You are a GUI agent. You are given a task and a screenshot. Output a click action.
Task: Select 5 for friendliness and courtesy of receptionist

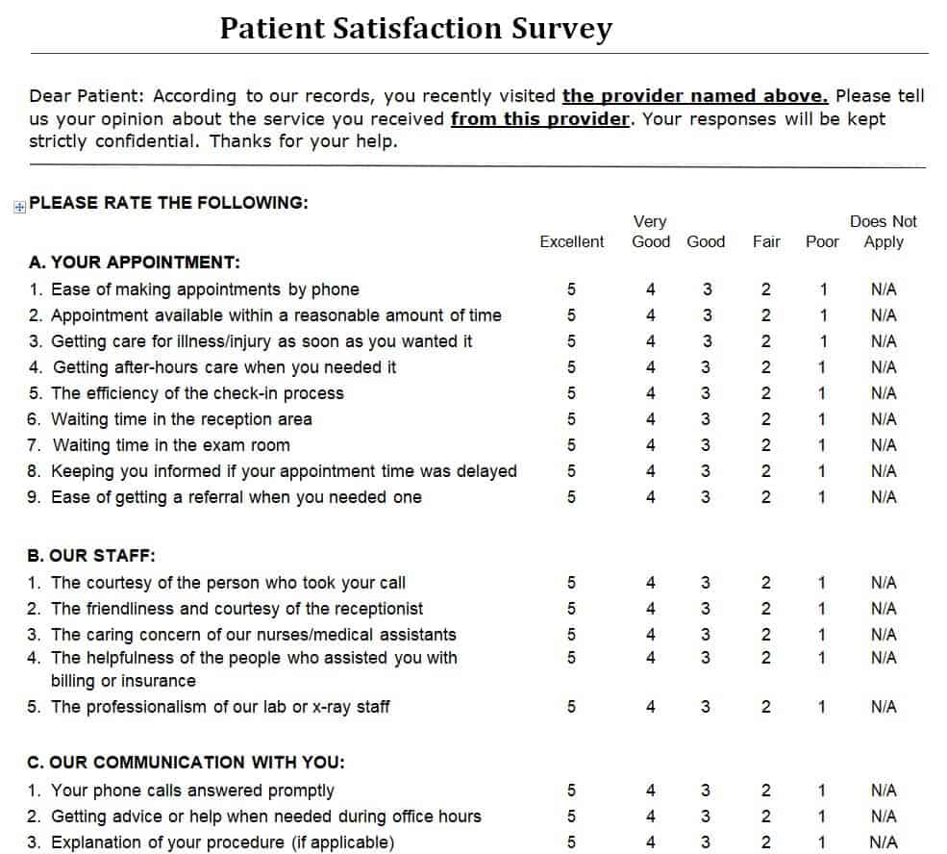coord(571,609)
